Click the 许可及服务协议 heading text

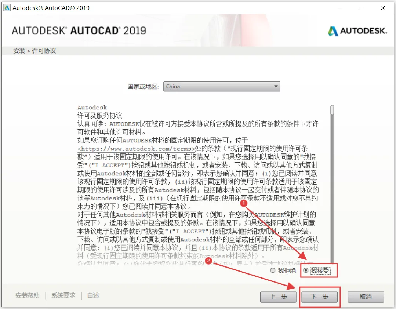pos(100,116)
